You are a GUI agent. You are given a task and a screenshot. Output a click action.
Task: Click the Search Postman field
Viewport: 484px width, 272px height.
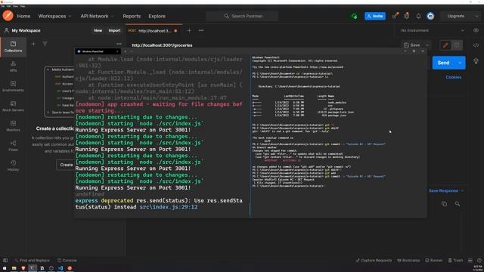242,16
